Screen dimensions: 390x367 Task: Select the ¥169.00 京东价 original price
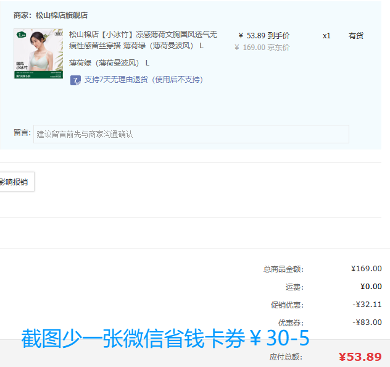262,48
